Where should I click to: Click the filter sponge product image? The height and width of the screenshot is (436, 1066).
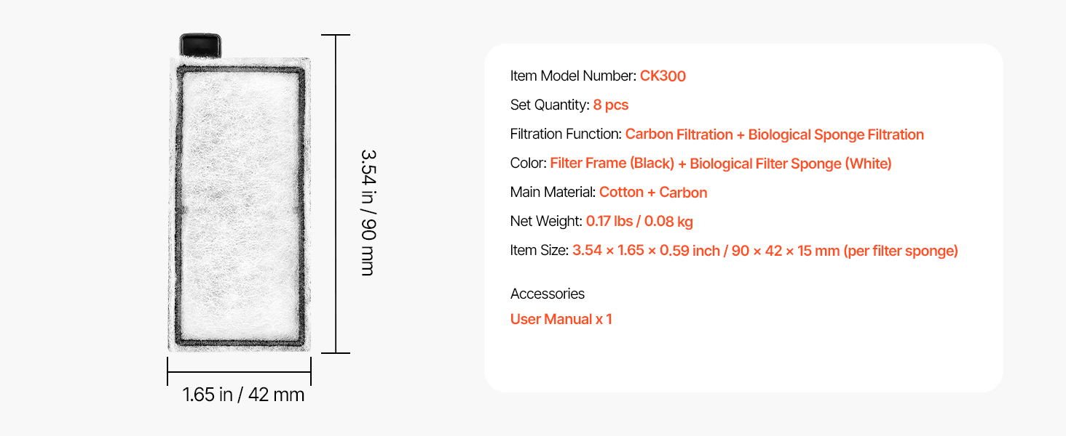coord(240,193)
